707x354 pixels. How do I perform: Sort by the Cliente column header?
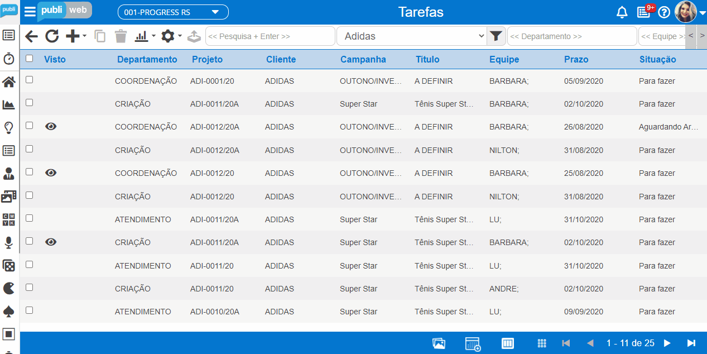coord(281,60)
